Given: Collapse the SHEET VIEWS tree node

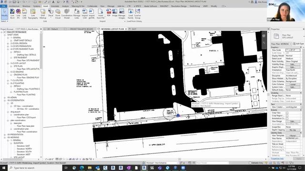Looking at the screenshot, I should [x=5, y=35].
